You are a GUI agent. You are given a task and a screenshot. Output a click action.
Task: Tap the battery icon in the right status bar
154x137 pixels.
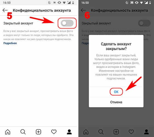click(150, 3)
